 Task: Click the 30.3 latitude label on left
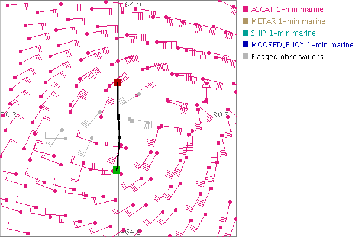8,114
